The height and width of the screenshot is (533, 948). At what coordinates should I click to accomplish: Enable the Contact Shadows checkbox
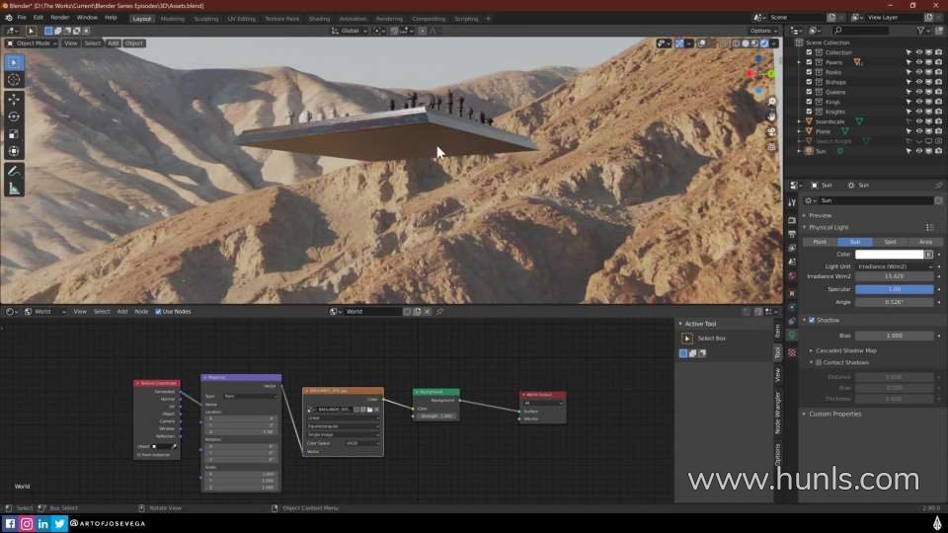[819, 362]
